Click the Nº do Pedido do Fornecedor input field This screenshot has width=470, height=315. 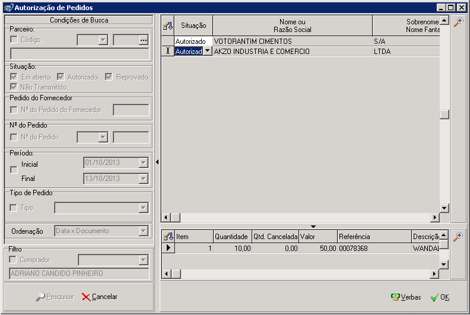(131, 110)
